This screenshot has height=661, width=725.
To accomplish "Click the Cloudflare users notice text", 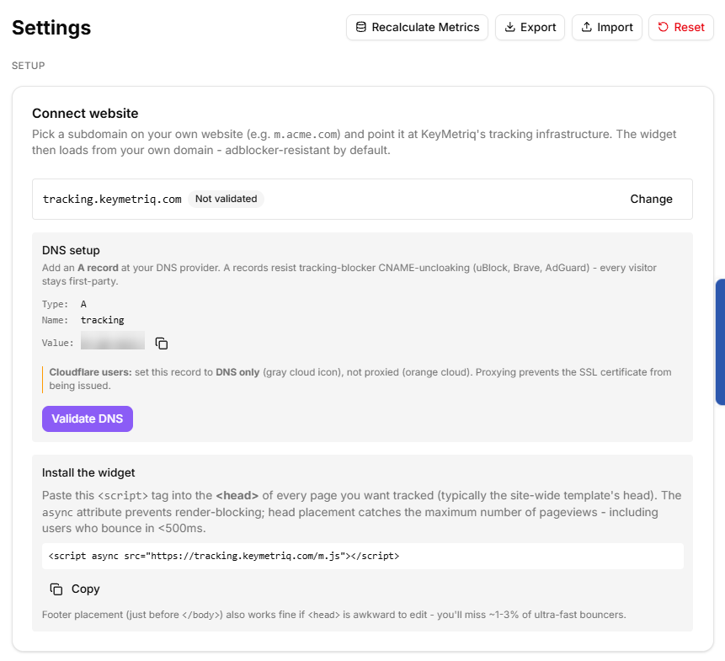I will (x=360, y=379).
